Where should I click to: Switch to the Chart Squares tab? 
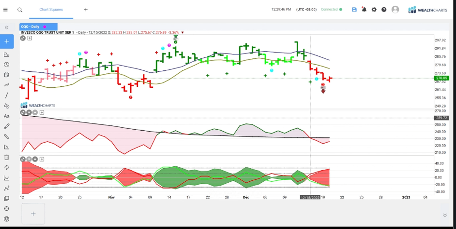(x=51, y=10)
